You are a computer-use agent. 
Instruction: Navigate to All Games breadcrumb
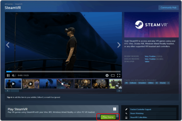pyautogui.click(x=8, y=4)
